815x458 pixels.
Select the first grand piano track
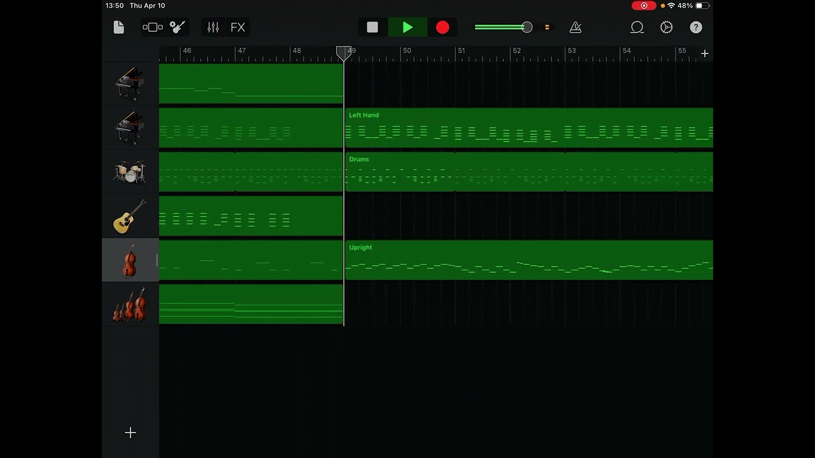click(x=130, y=84)
